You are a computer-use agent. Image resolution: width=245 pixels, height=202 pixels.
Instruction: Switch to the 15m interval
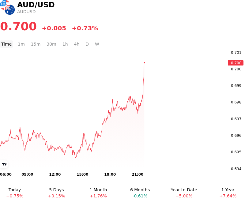[x=36, y=44]
